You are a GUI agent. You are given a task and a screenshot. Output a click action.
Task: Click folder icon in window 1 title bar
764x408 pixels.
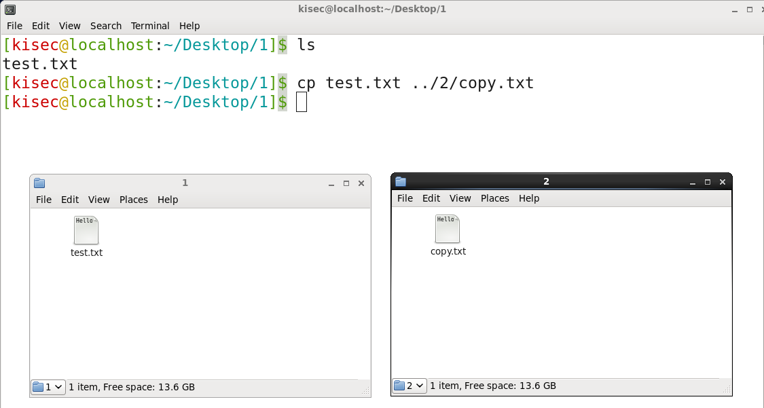click(39, 183)
